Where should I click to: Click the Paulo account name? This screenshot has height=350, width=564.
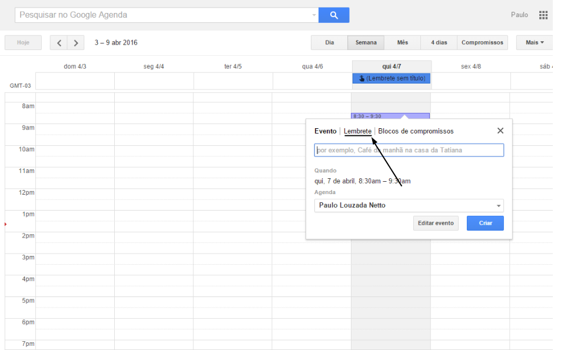519,15
